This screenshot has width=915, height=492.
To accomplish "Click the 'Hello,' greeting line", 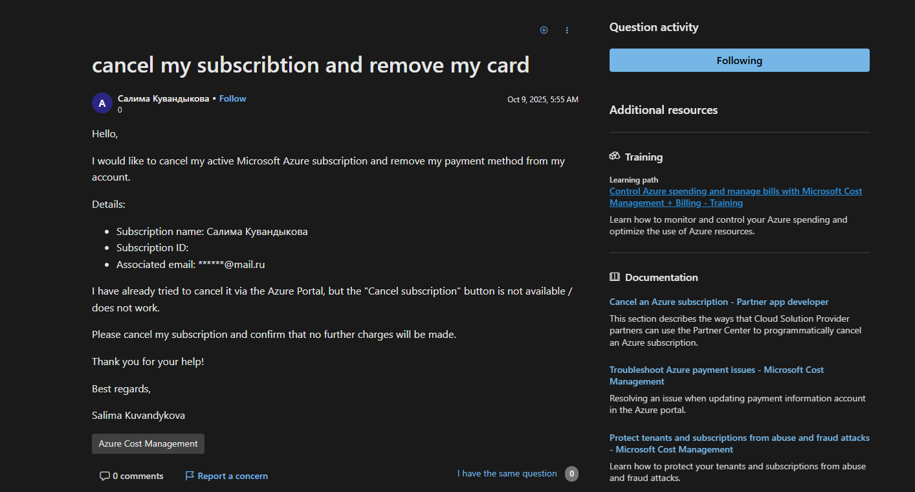I will 105,134.
